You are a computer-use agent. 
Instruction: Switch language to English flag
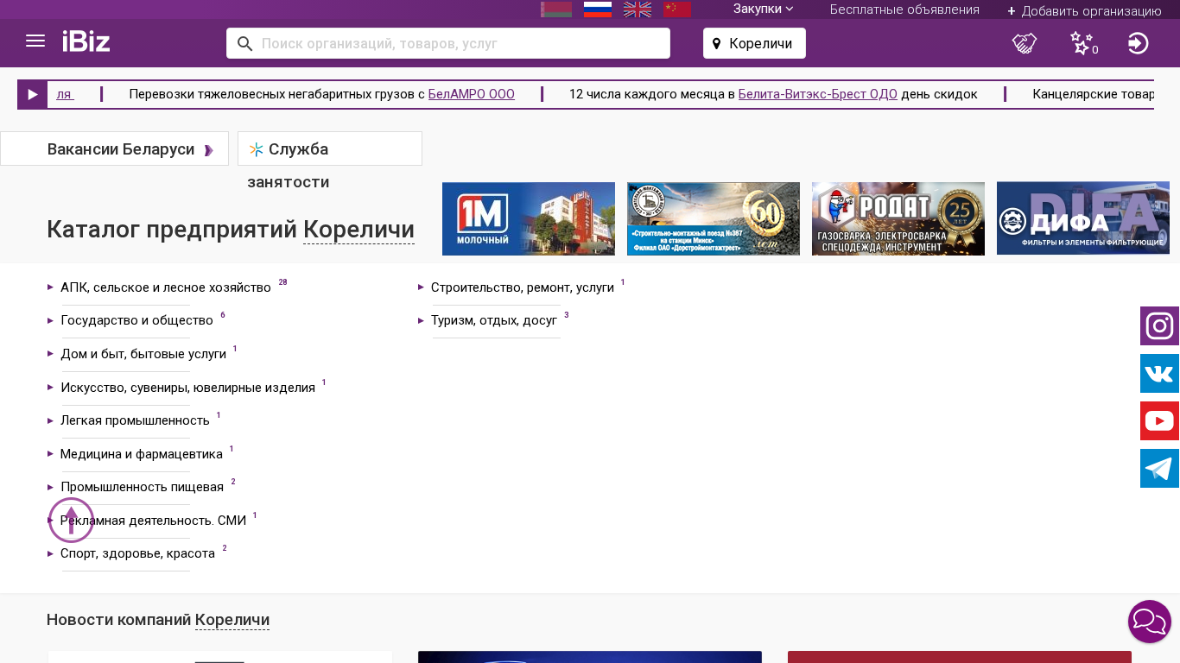click(638, 9)
